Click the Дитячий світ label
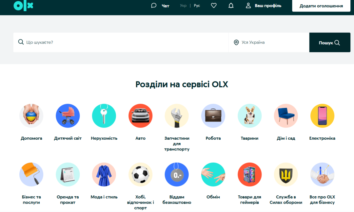Screen dimensions: 354x212 coord(68,138)
